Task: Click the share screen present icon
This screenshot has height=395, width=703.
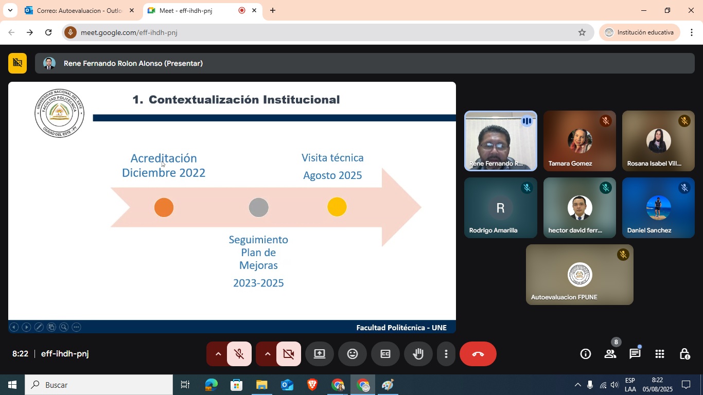Action: pos(319,354)
